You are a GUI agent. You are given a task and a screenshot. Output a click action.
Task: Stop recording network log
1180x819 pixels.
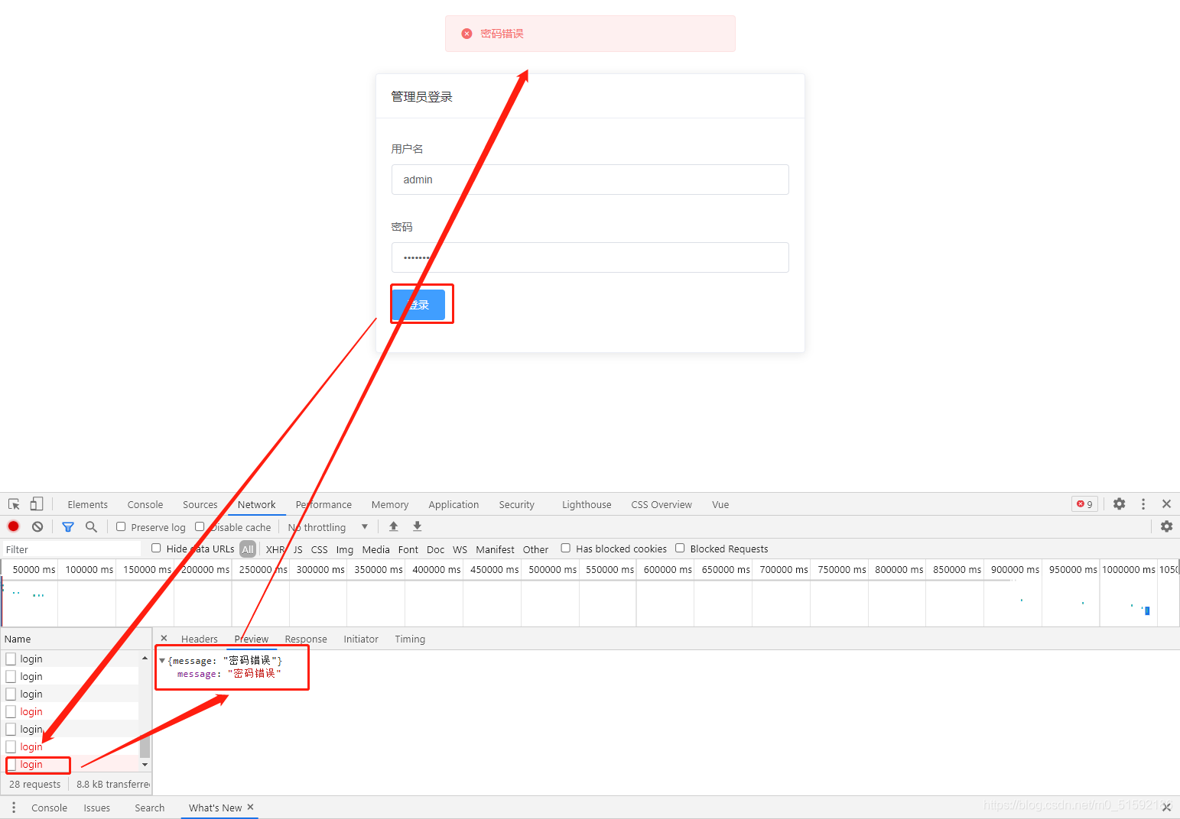pyautogui.click(x=14, y=526)
